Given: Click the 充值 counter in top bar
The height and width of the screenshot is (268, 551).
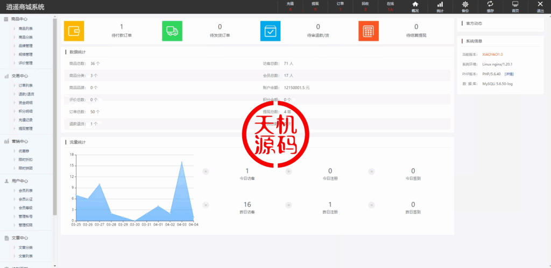Looking at the screenshot, I should click(x=290, y=6).
